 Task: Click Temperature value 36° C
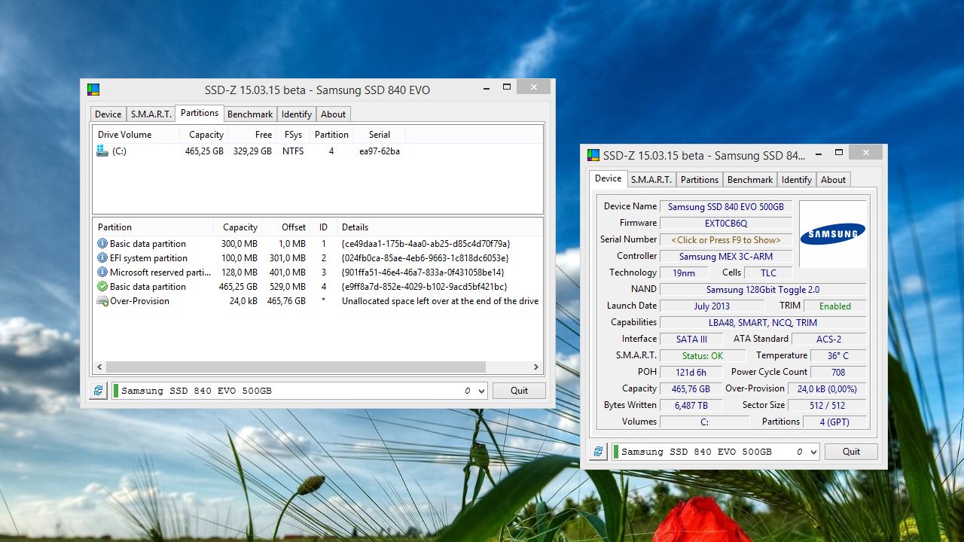838,356
